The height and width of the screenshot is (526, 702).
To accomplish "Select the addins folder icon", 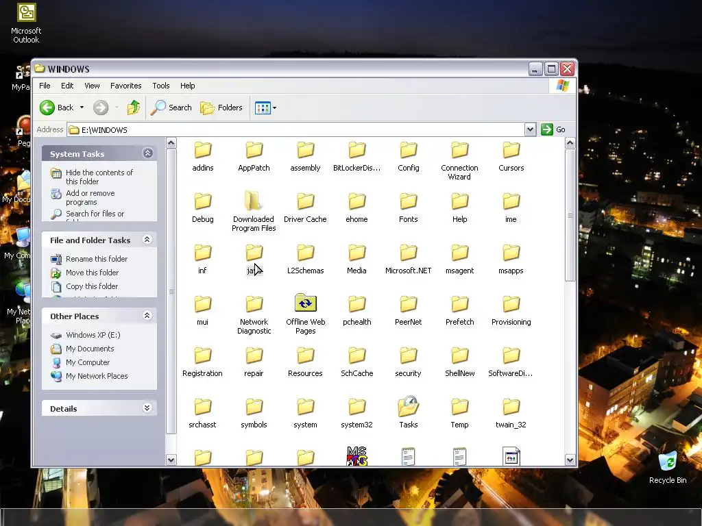I will 203,150.
